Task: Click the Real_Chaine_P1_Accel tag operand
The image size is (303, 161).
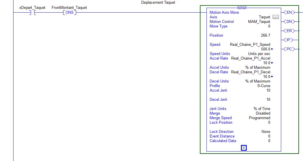Action: [250, 58]
